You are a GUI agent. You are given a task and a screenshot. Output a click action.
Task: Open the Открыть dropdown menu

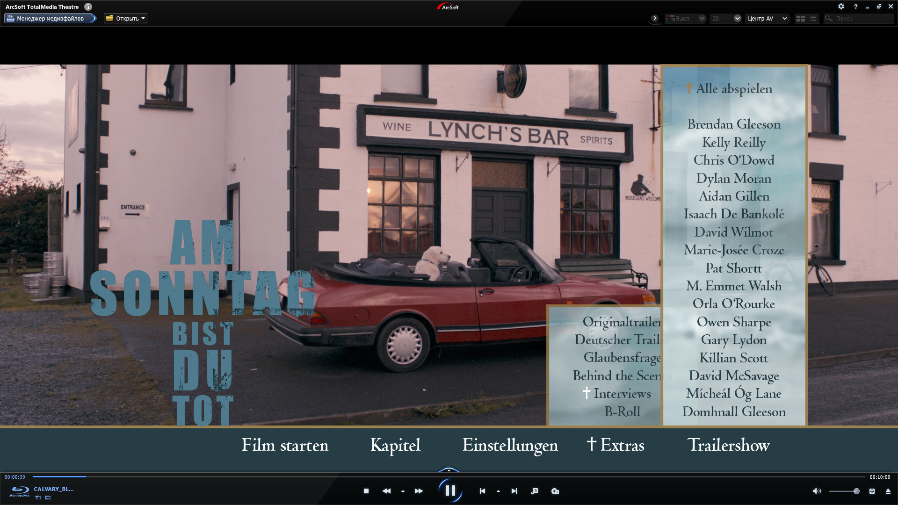tap(125, 18)
